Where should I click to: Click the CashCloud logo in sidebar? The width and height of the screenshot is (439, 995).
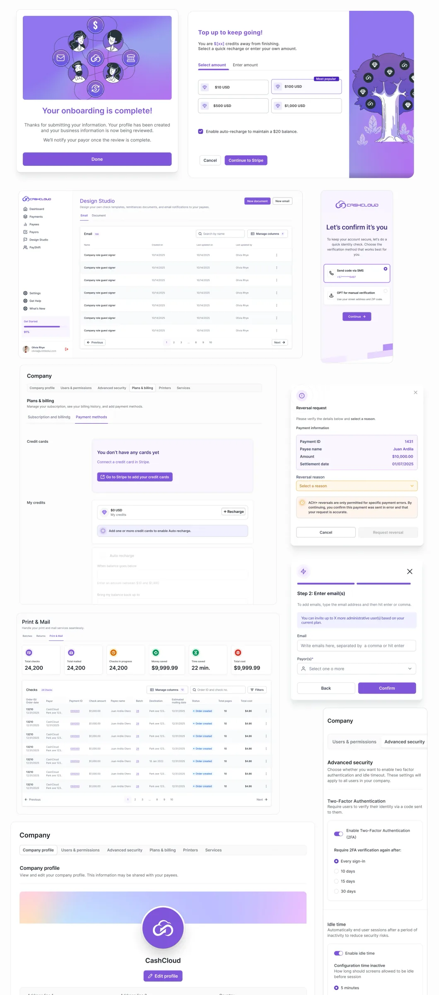37,199
